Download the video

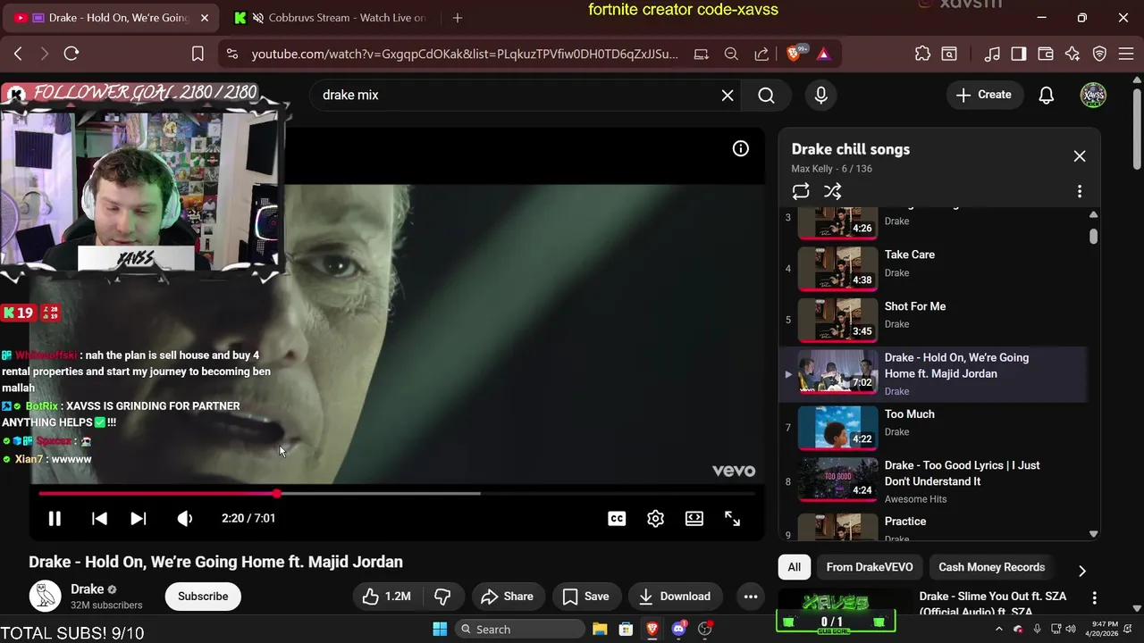(x=675, y=597)
